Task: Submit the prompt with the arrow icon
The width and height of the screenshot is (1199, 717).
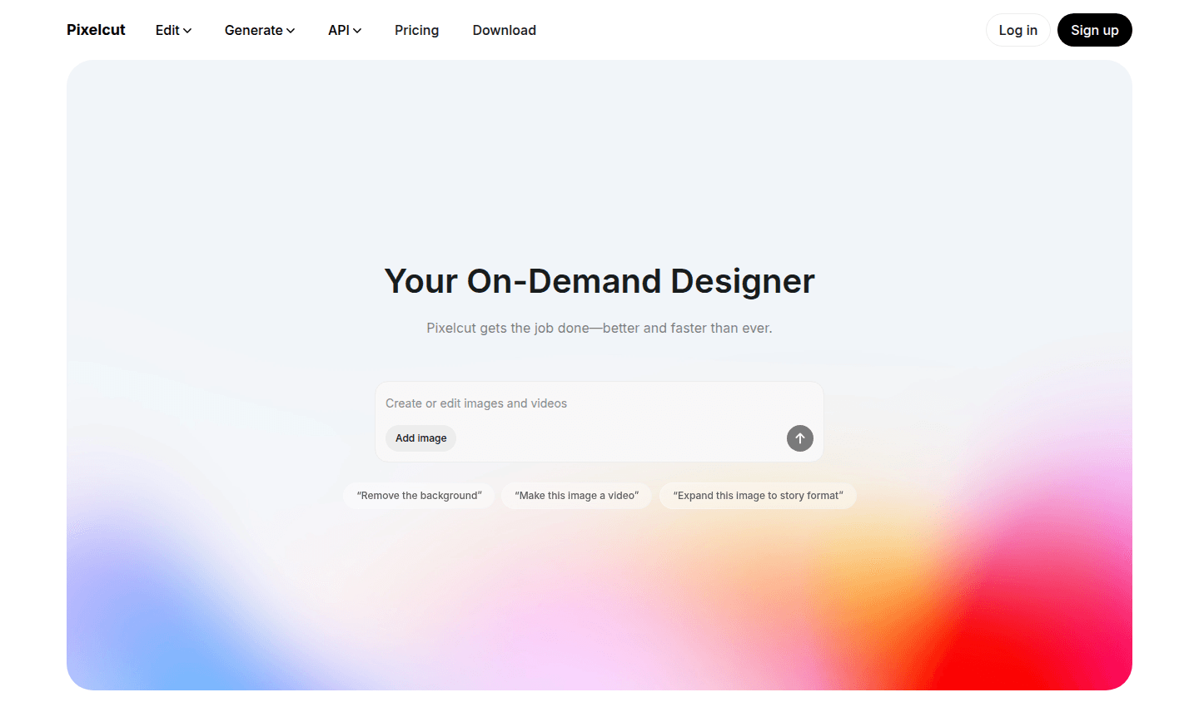Action: tap(799, 438)
